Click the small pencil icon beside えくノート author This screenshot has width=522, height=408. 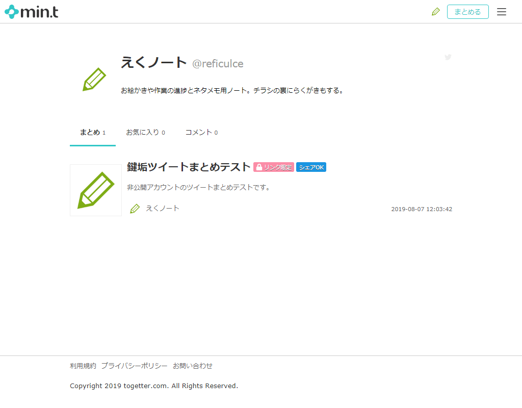(x=135, y=208)
